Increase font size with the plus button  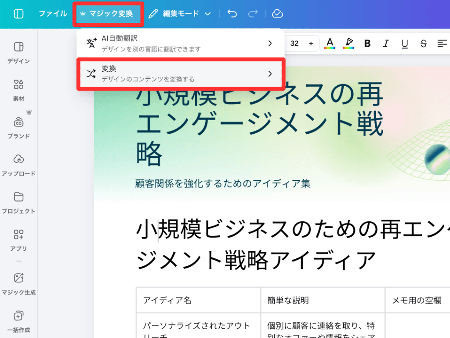[311, 43]
